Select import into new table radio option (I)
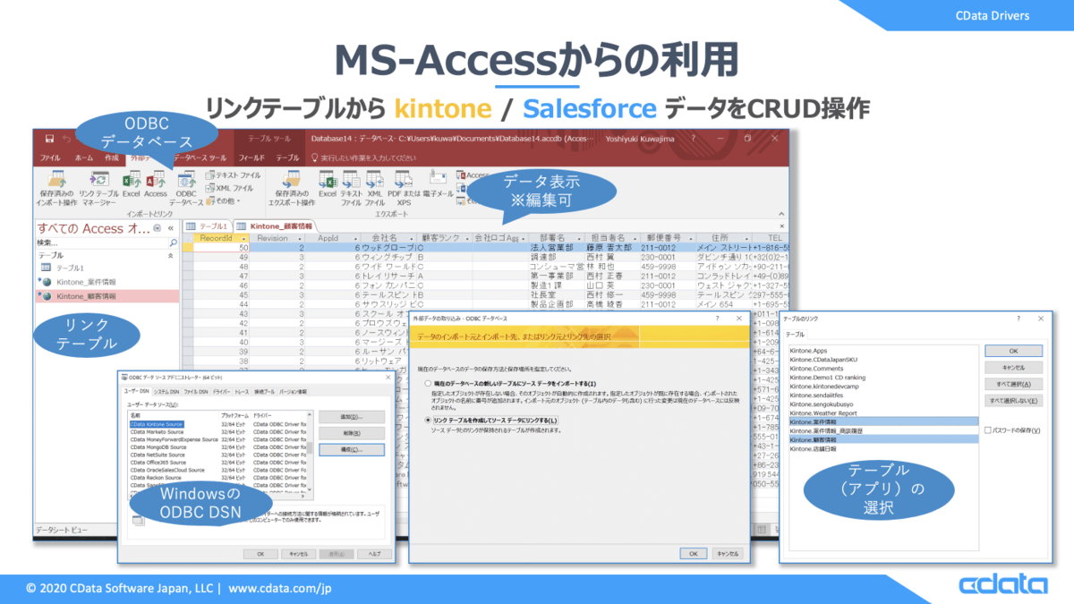1074x604 pixels. (428, 383)
